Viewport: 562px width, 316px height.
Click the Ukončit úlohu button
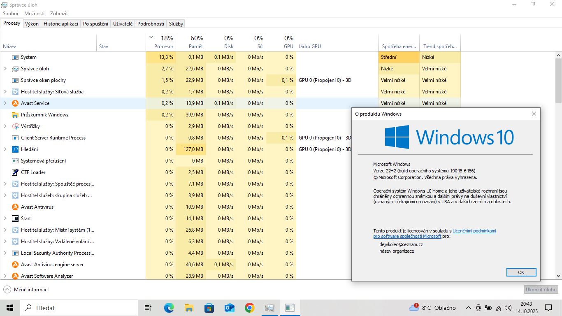coord(541,290)
